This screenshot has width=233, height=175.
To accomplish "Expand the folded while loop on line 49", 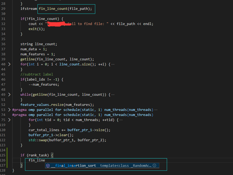I will point(9,94).
